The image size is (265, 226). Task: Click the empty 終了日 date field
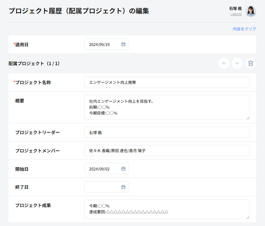[x=102, y=187]
